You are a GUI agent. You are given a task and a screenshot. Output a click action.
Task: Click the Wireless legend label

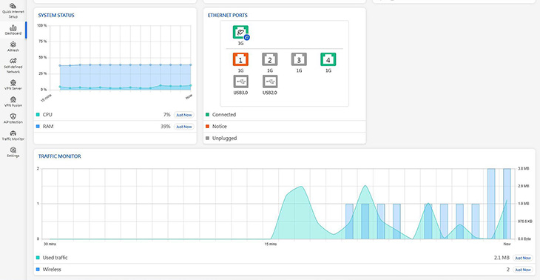[x=52, y=270]
